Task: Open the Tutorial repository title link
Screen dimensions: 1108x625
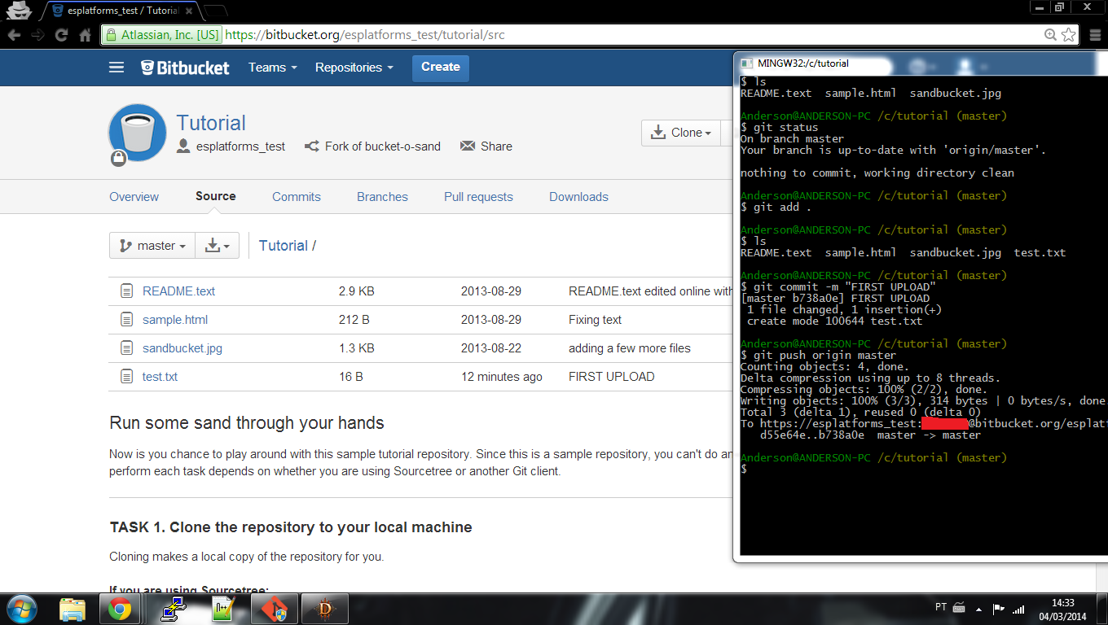Action: [211, 123]
